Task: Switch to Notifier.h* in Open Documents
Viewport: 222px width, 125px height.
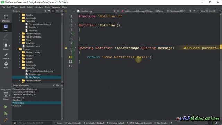Action: pos(17,106)
